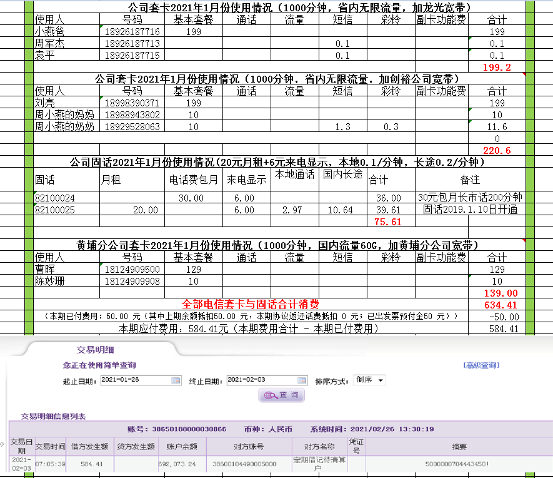This screenshot has height=478, width=553.
Task: Click the 查询 search button
Action: click(281, 395)
